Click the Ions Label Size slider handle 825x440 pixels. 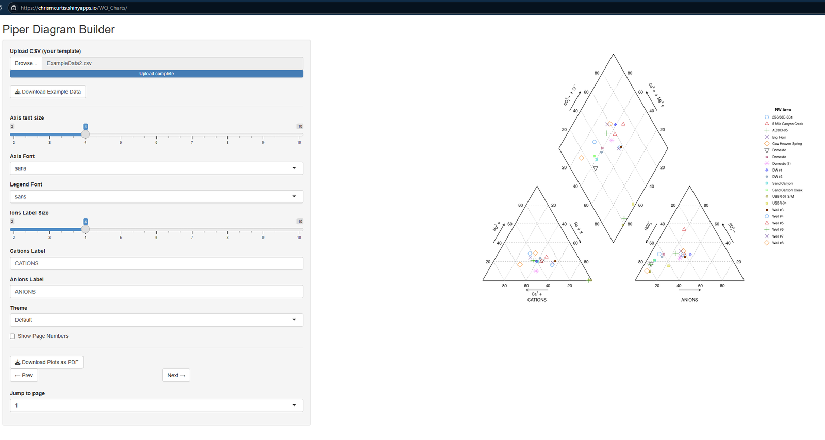(86, 229)
